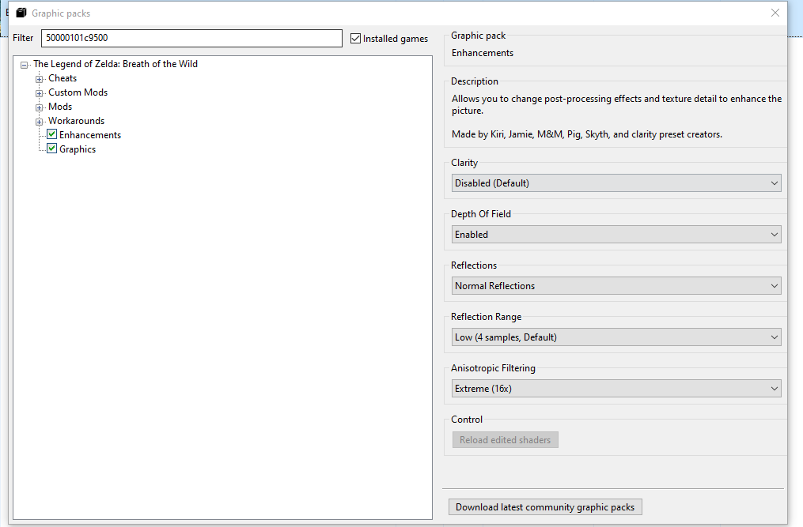Expand the Cheats folder
Screen dimensions: 803x527
coord(39,79)
